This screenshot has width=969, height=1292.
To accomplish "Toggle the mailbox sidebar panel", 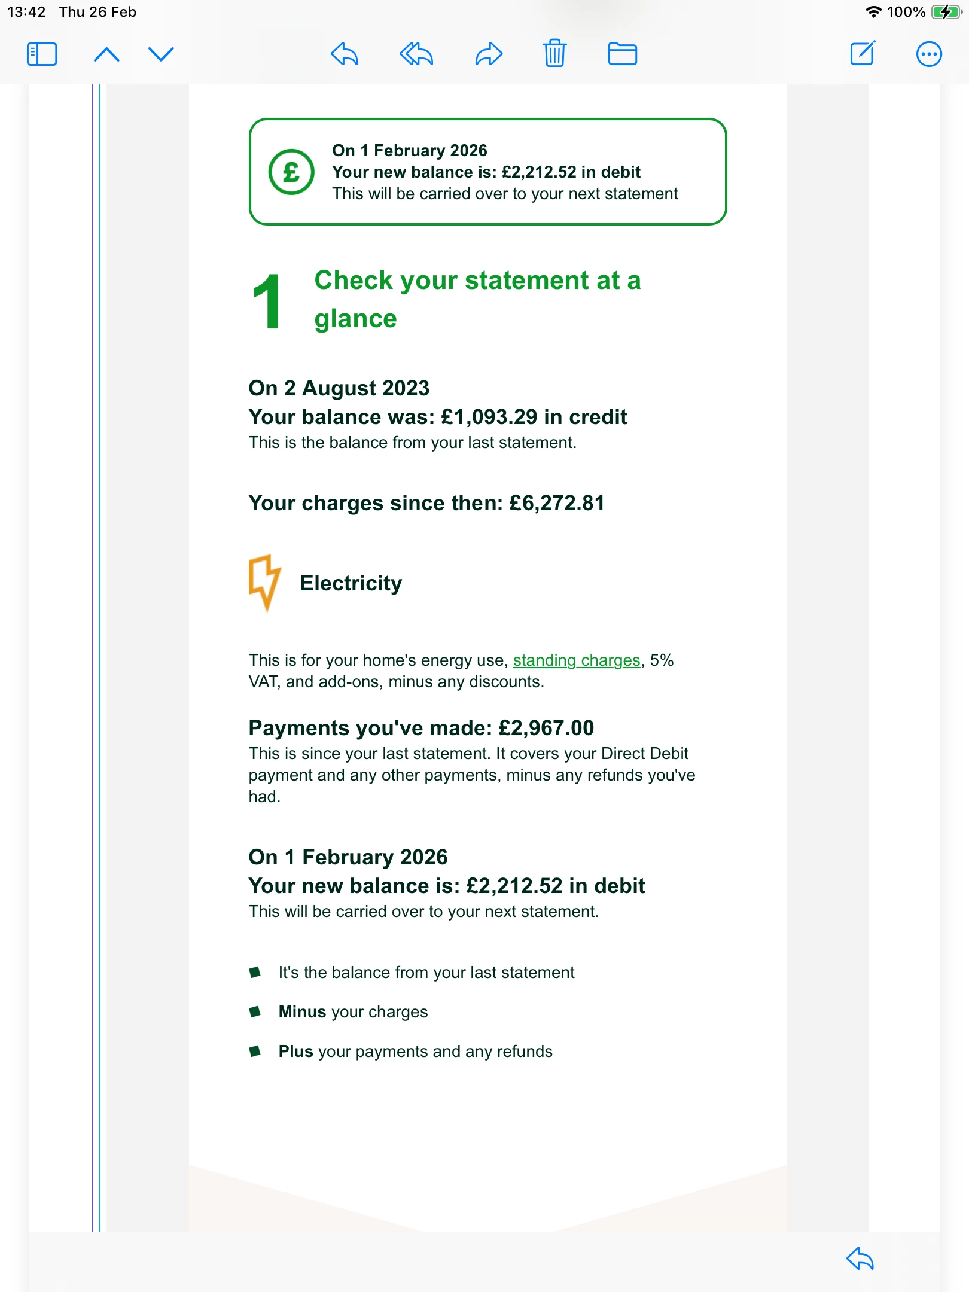I will point(42,54).
